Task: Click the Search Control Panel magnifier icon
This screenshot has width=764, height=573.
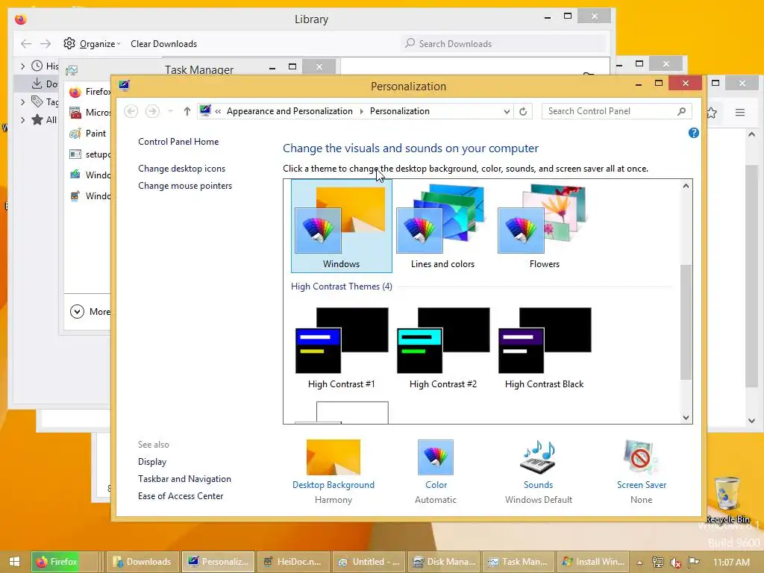Action: click(x=682, y=112)
